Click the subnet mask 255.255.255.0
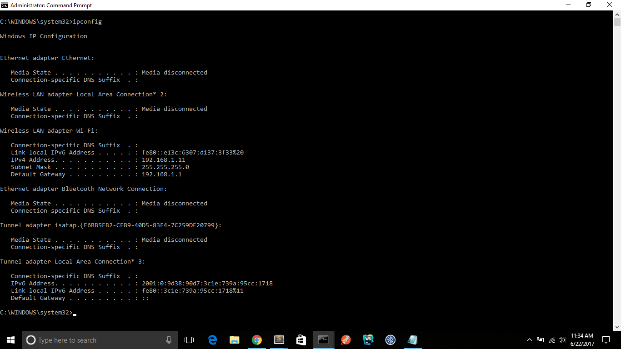 tap(165, 167)
